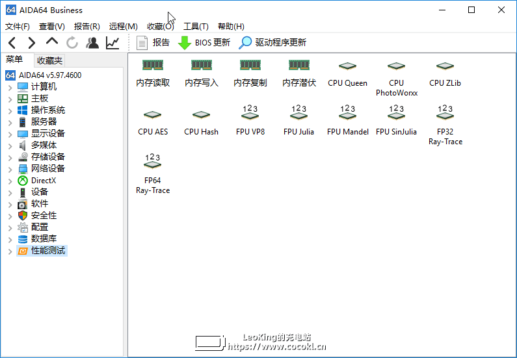Image resolution: width=517 pixels, height=358 pixels.
Task: Select the AIDA64 v5.97.4600 root tree item
Action: [44, 75]
